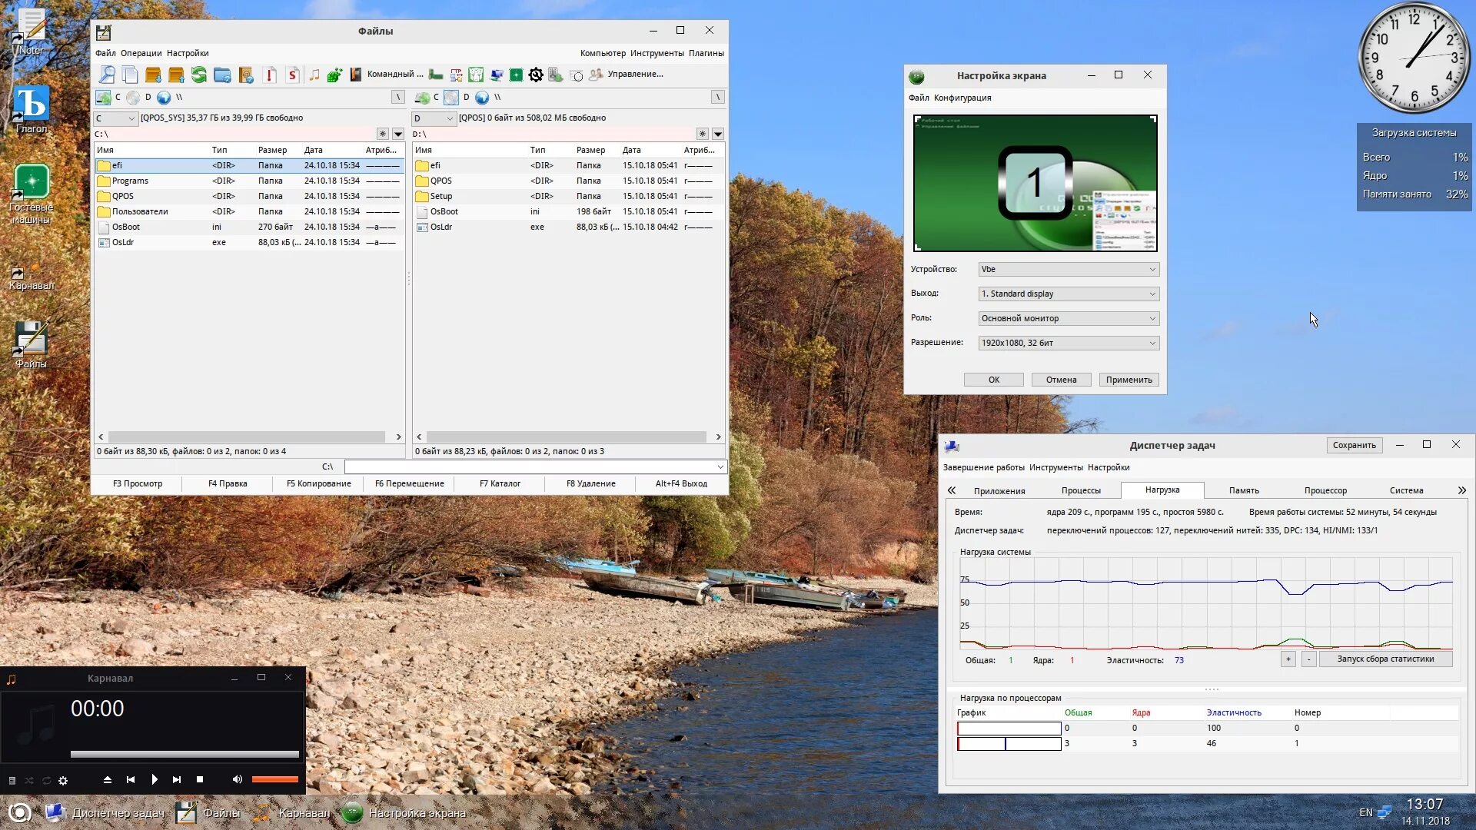Click the green refresh arrows toolbar icon
The image size is (1476, 830).
[199, 75]
